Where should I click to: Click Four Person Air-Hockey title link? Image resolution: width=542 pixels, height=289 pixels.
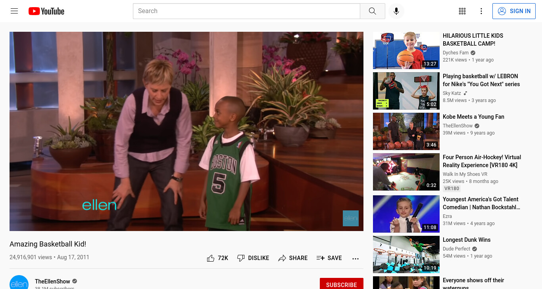[482, 161]
